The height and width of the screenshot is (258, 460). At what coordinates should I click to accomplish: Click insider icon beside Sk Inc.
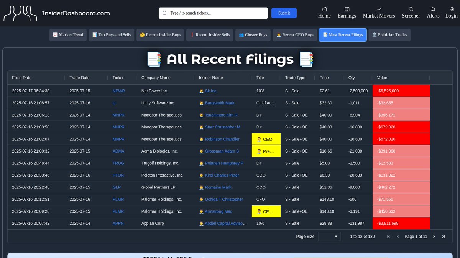point(201,91)
